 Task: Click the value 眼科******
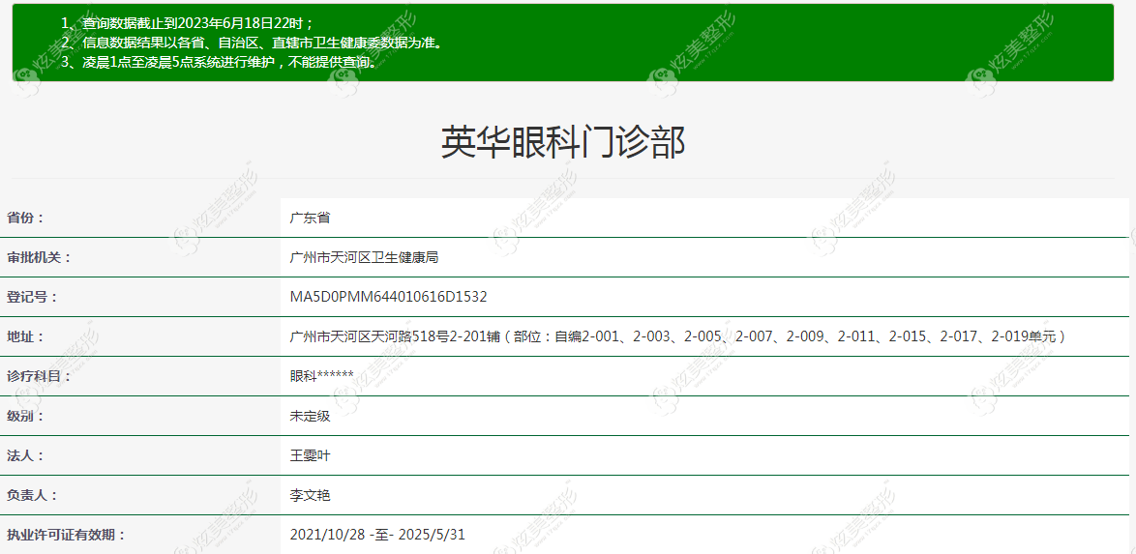coord(321,376)
